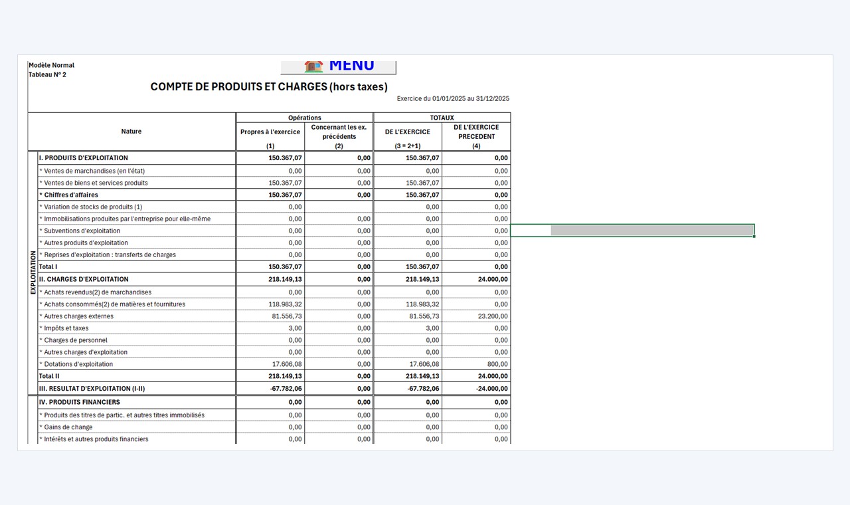Click the 'IV. PRODUITS FINANCIERS' row label
This screenshot has width=850, height=505.
[x=80, y=402]
